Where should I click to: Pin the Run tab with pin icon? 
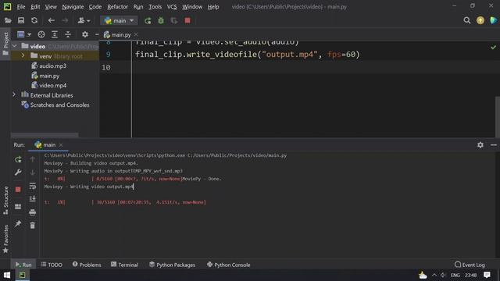(18, 224)
